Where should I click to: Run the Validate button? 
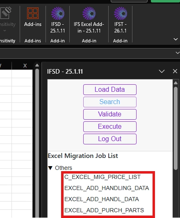110,114
